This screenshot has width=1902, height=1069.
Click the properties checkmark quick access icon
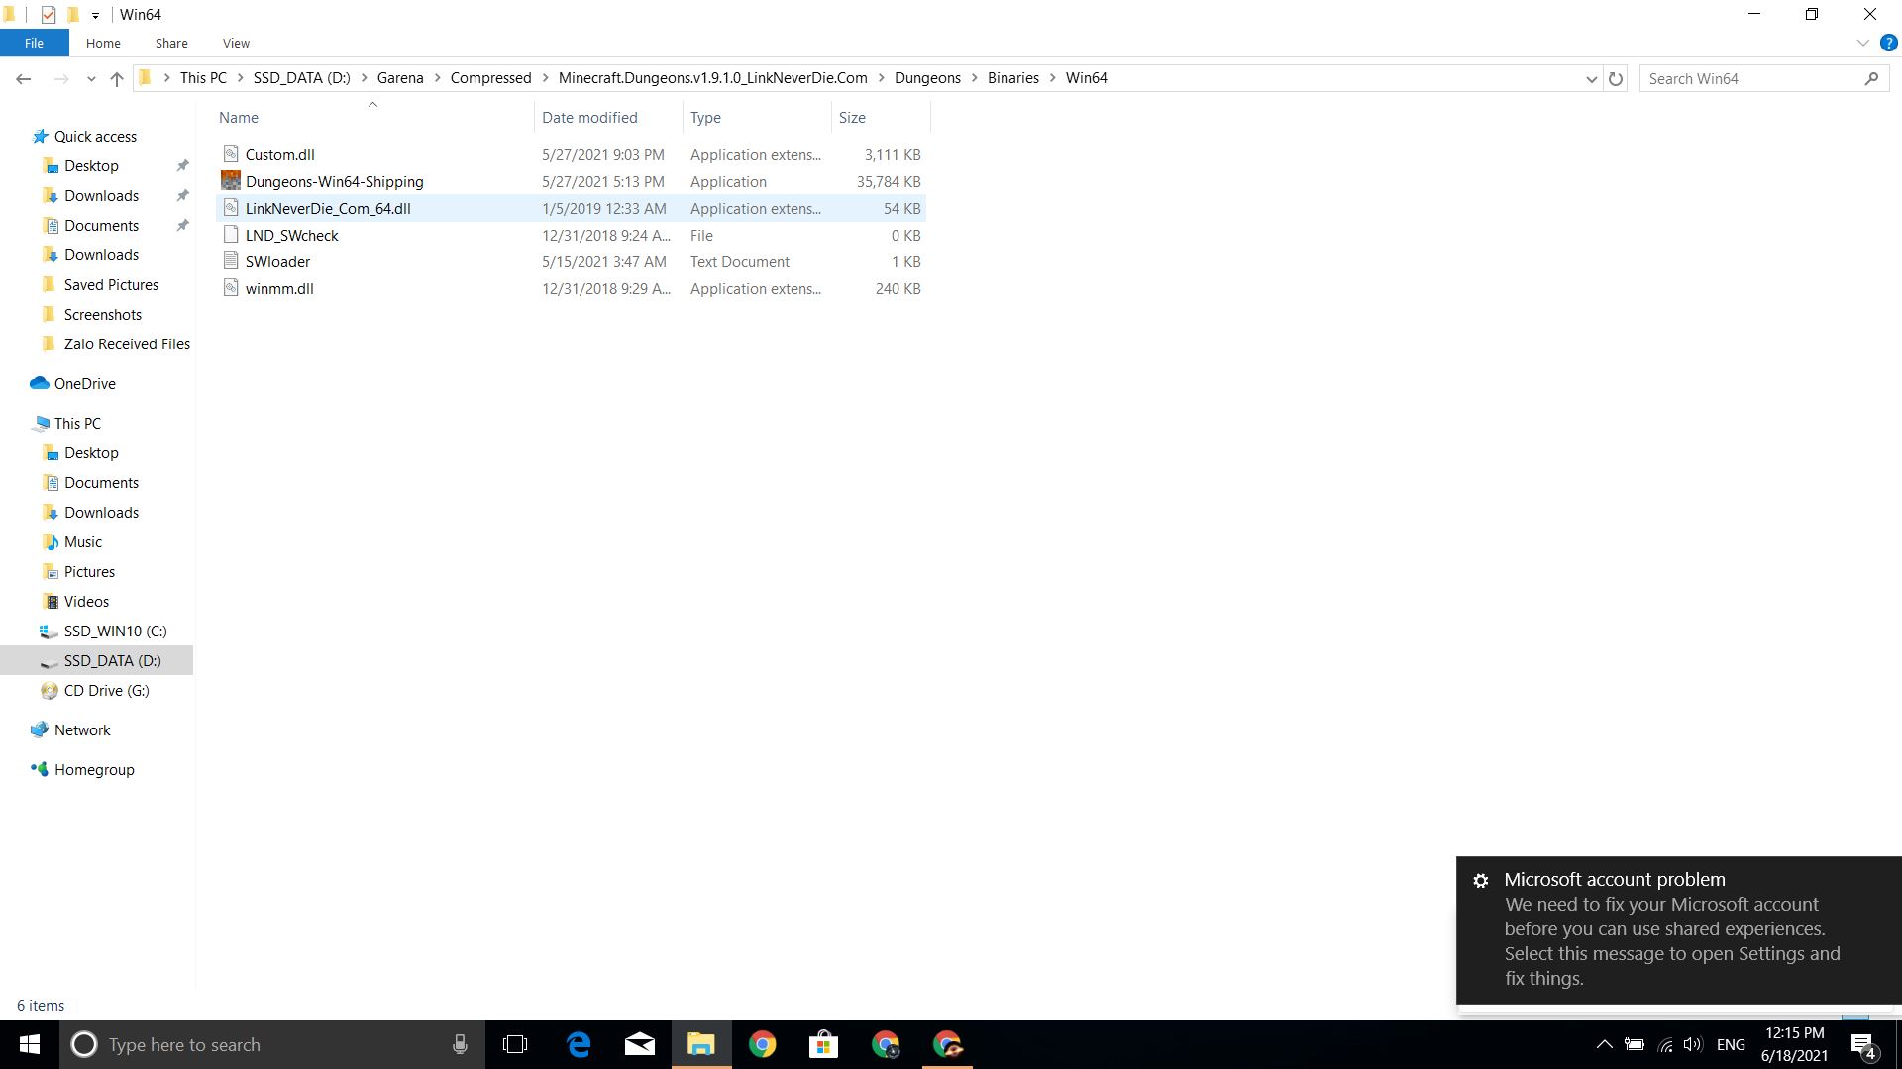tap(48, 14)
